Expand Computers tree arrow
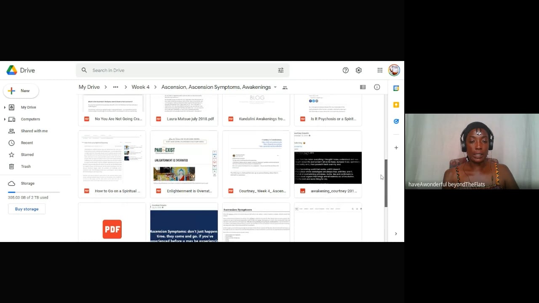Image resolution: width=539 pixels, height=303 pixels. (x=5, y=119)
